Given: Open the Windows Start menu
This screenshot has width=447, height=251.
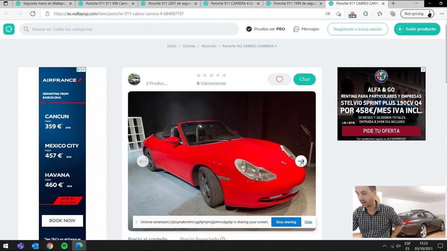Looking at the screenshot, I should point(6,246).
